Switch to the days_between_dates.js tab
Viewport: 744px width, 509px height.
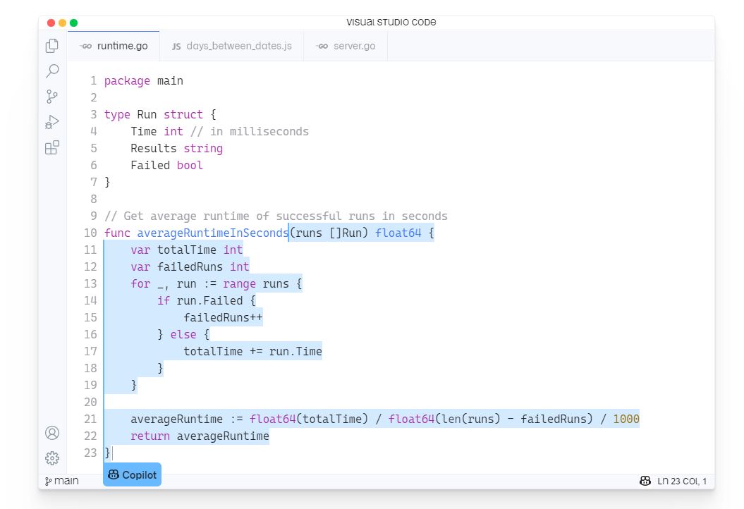point(238,46)
